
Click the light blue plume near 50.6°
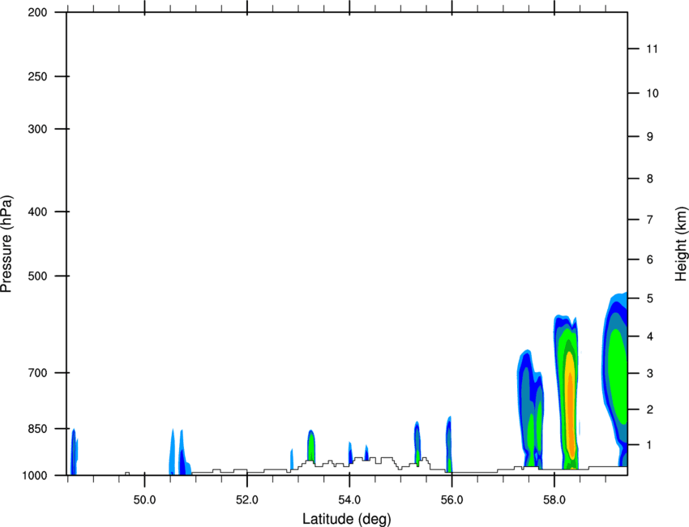pyautogui.click(x=172, y=452)
